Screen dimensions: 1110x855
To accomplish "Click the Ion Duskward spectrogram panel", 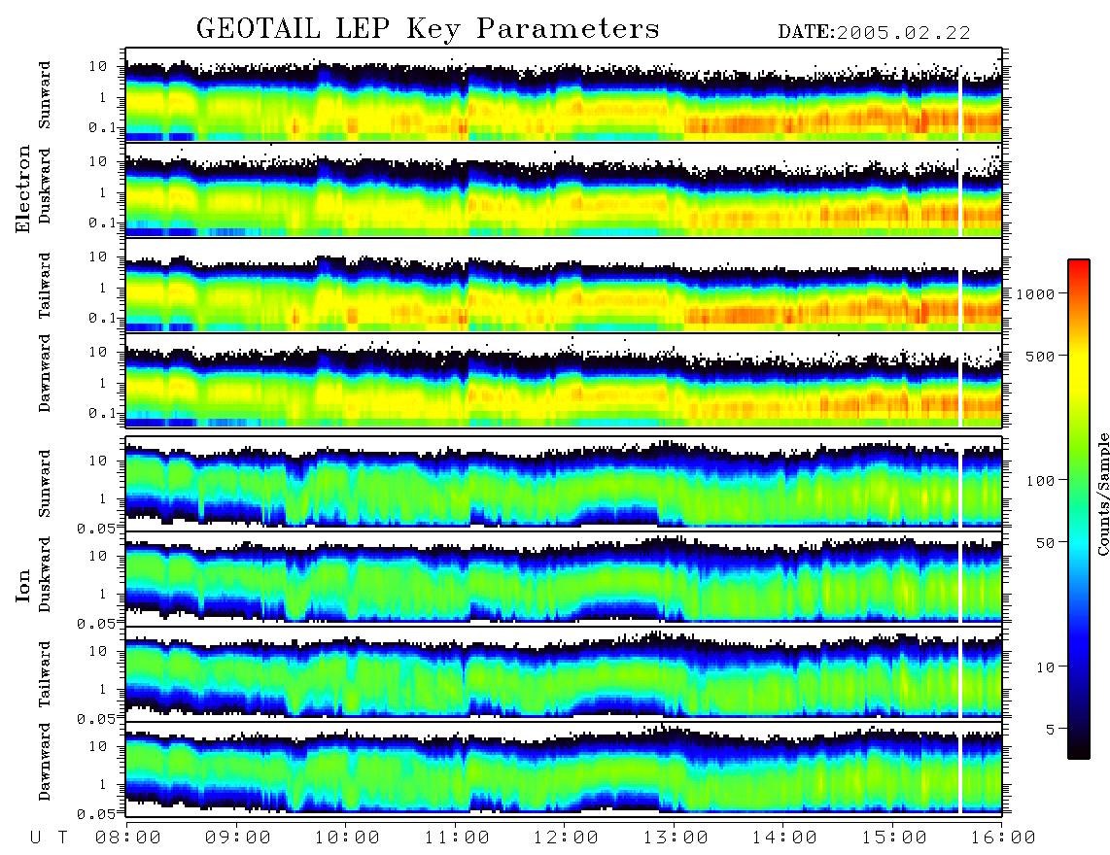I will [564, 577].
